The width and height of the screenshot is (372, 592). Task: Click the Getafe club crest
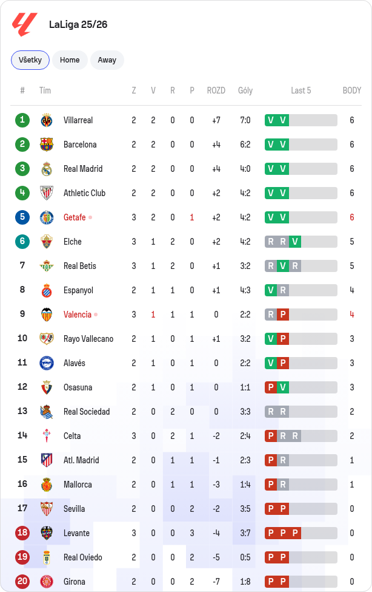(x=47, y=217)
